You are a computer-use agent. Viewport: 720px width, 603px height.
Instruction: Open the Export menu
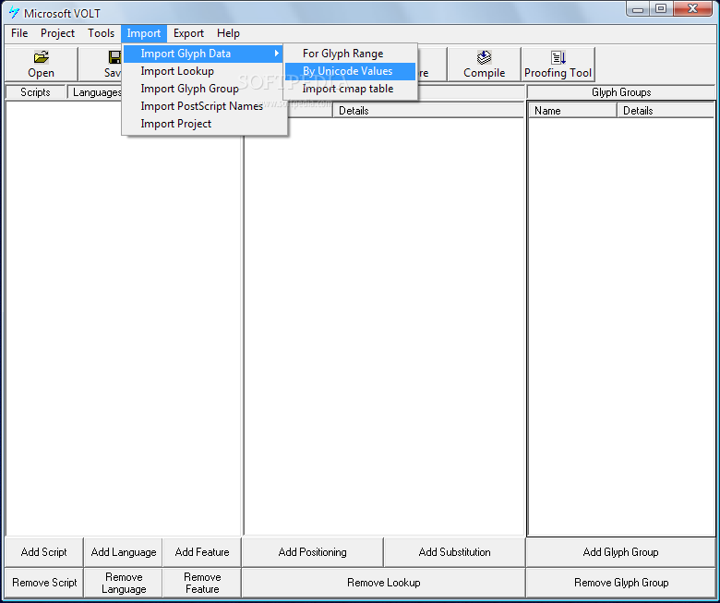(x=188, y=33)
